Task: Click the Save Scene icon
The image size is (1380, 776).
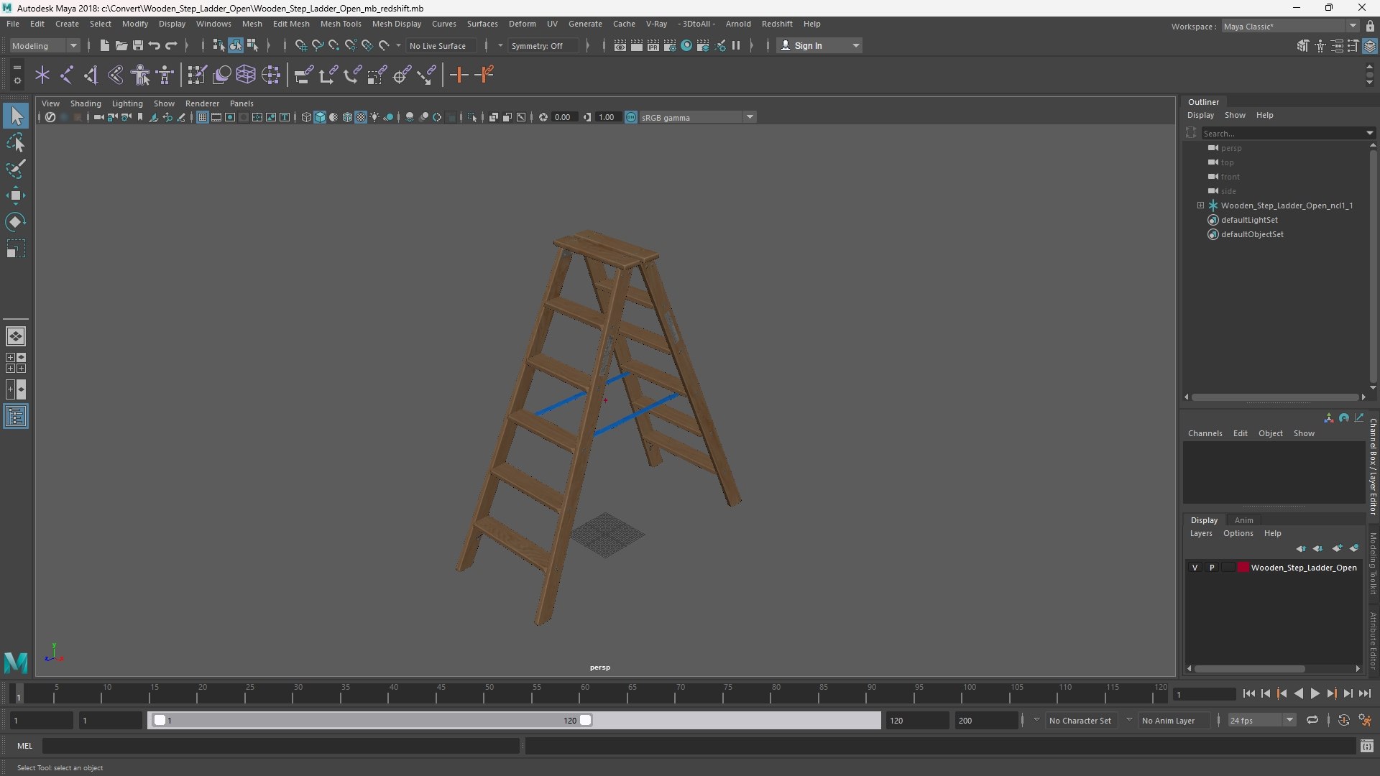Action: click(x=137, y=45)
